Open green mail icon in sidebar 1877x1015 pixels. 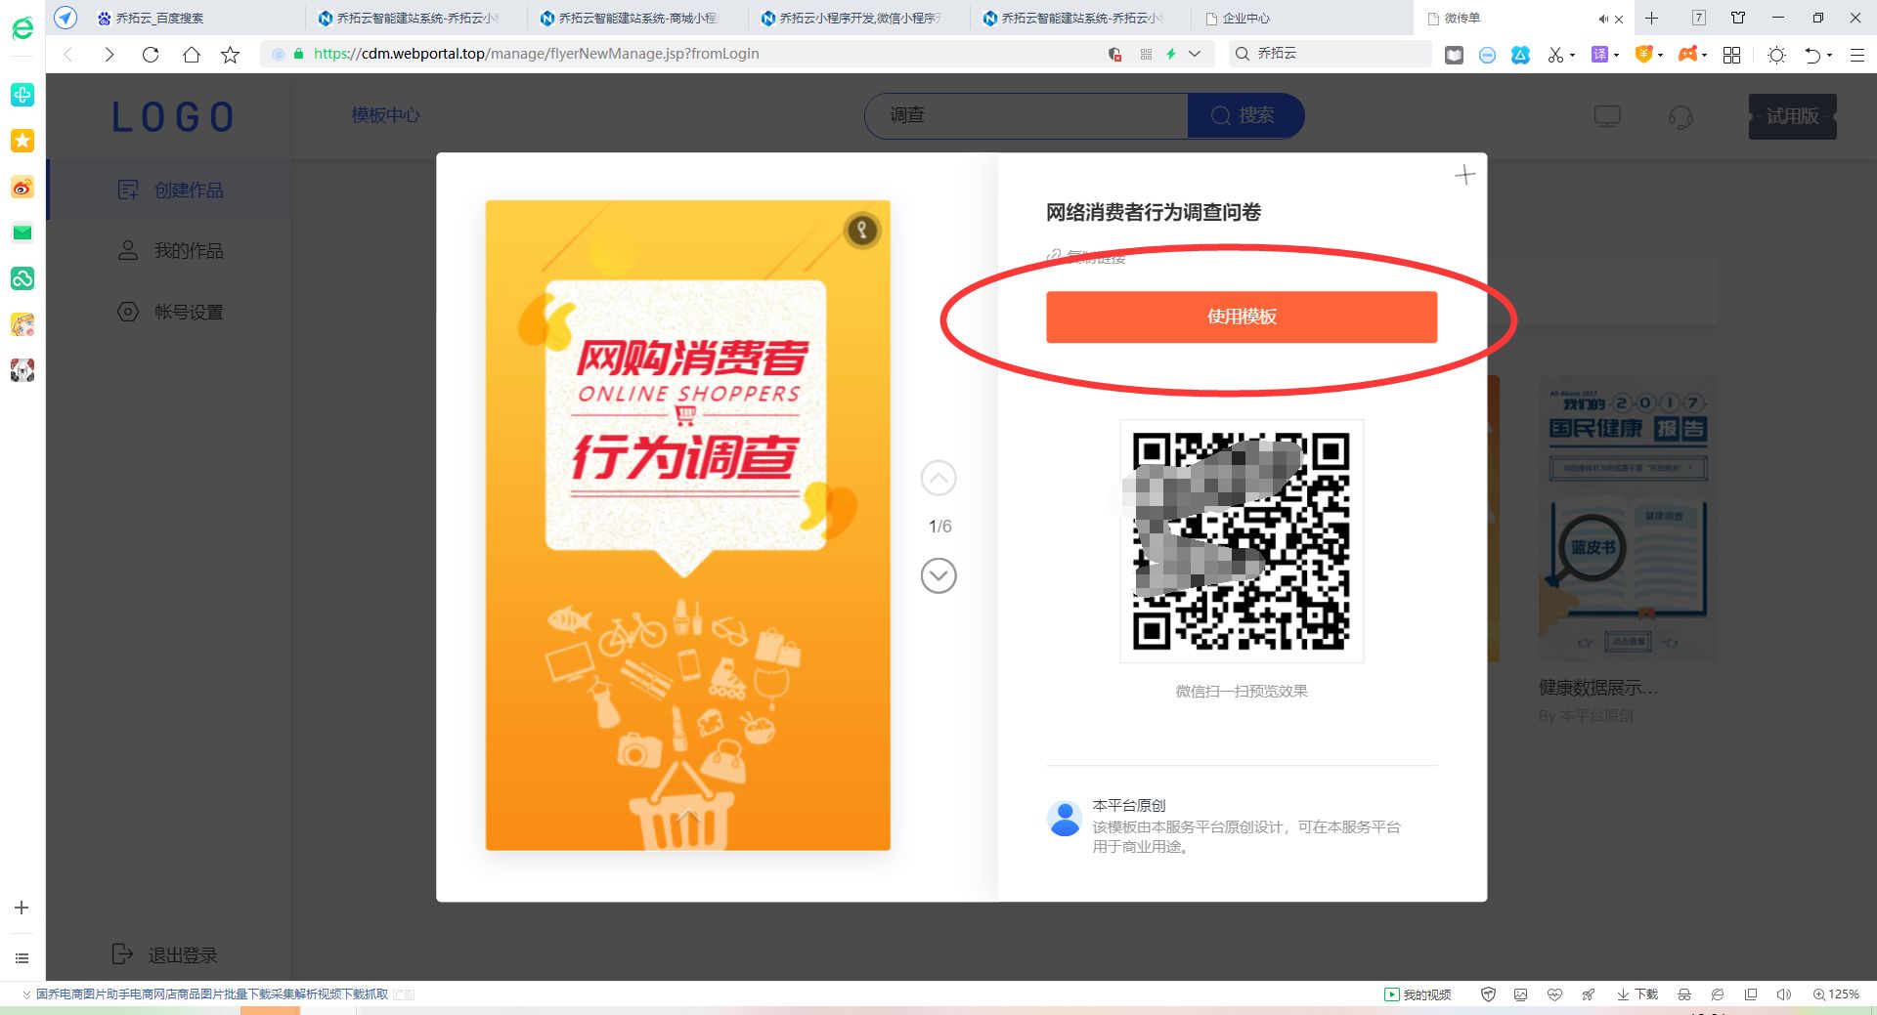22,233
